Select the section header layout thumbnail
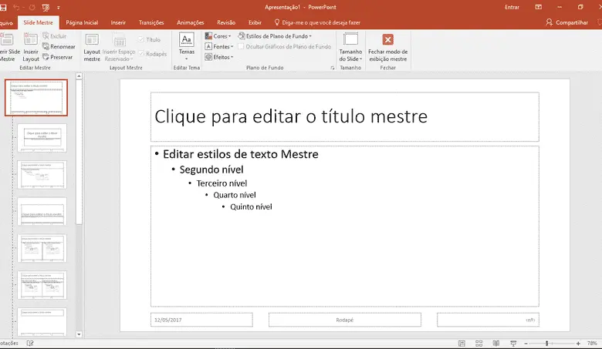The width and height of the screenshot is (602, 349). coord(42,211)
